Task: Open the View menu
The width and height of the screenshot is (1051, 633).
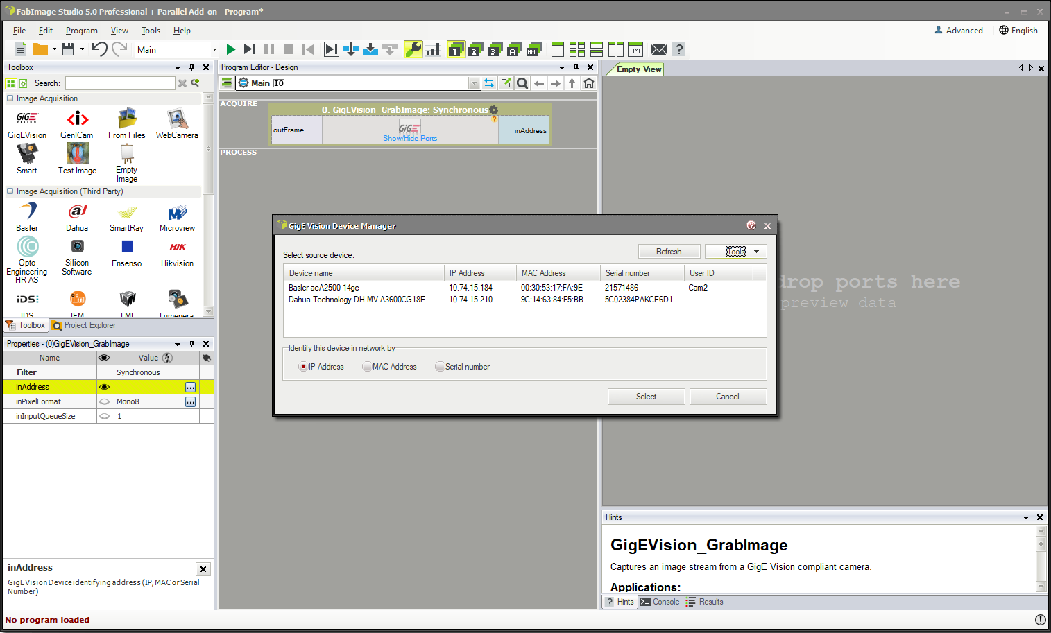Action: click(x=119, y=31)
